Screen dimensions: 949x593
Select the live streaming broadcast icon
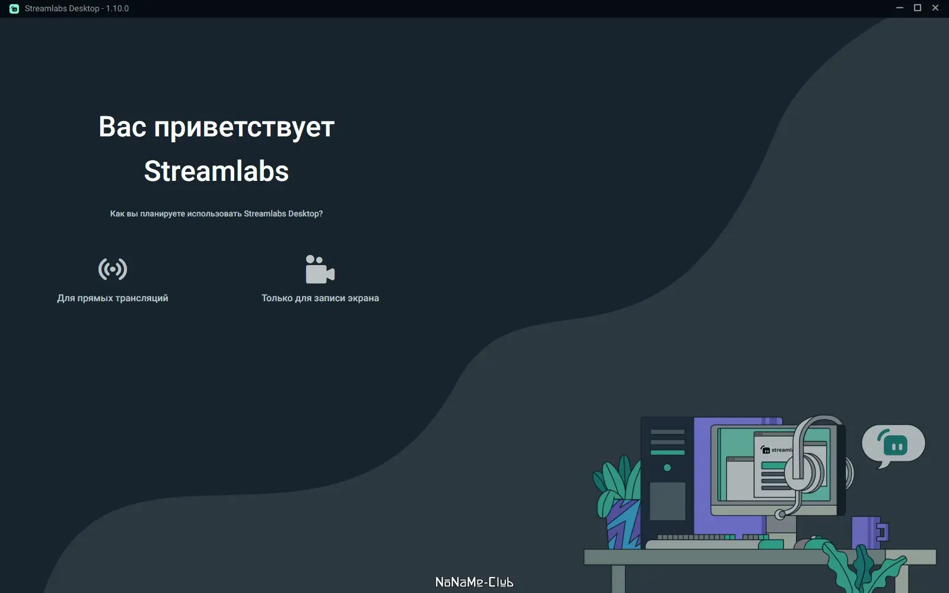(113, 269)
